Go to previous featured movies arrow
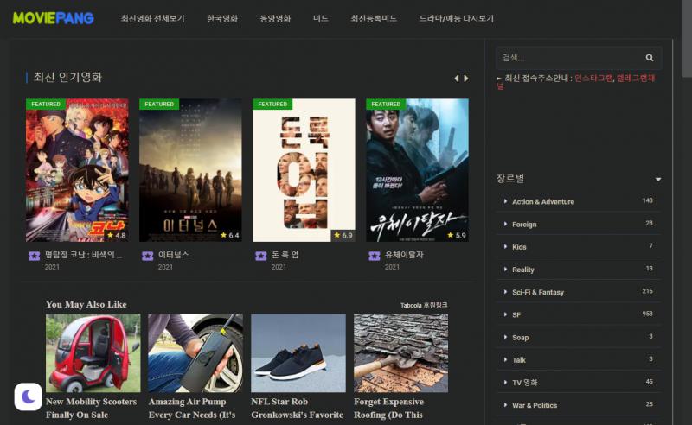 457,79
